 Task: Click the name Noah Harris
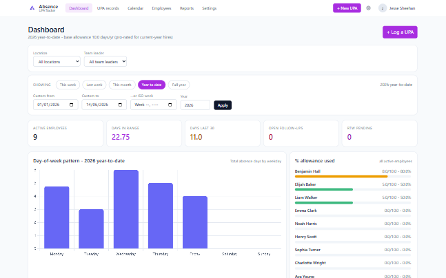click(x=306, y=224)
